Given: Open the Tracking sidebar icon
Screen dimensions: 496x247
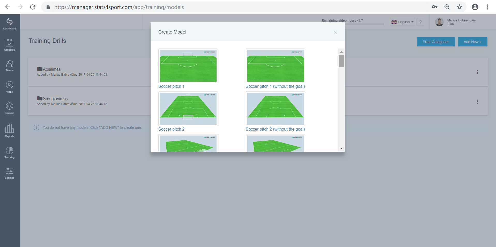Looking at the screenshot, I should pos(10,153).
